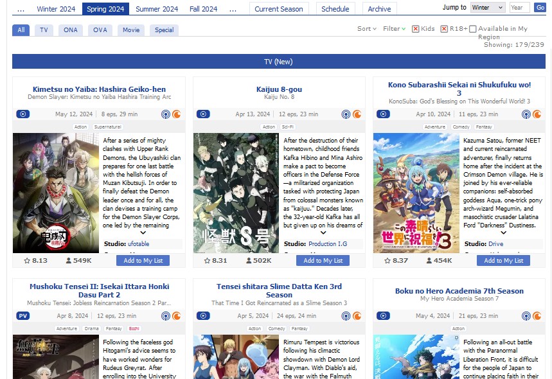Open the broadcast icon on KonoSuba card
Screen dimensions: 552x379
(x=526, y=114)
